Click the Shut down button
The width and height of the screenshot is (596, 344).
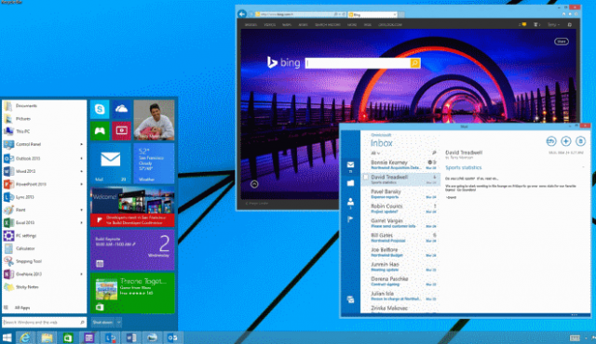pyautogui.click(x=102, y=323)
